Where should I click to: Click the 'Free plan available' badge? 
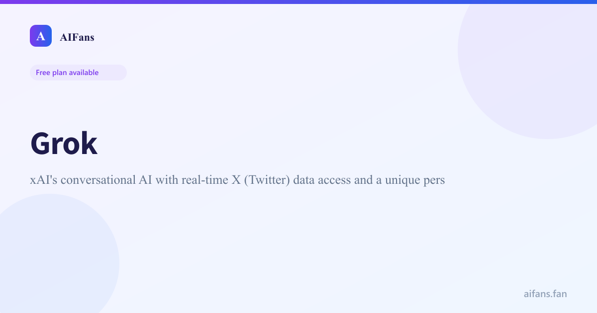point(78,73)
